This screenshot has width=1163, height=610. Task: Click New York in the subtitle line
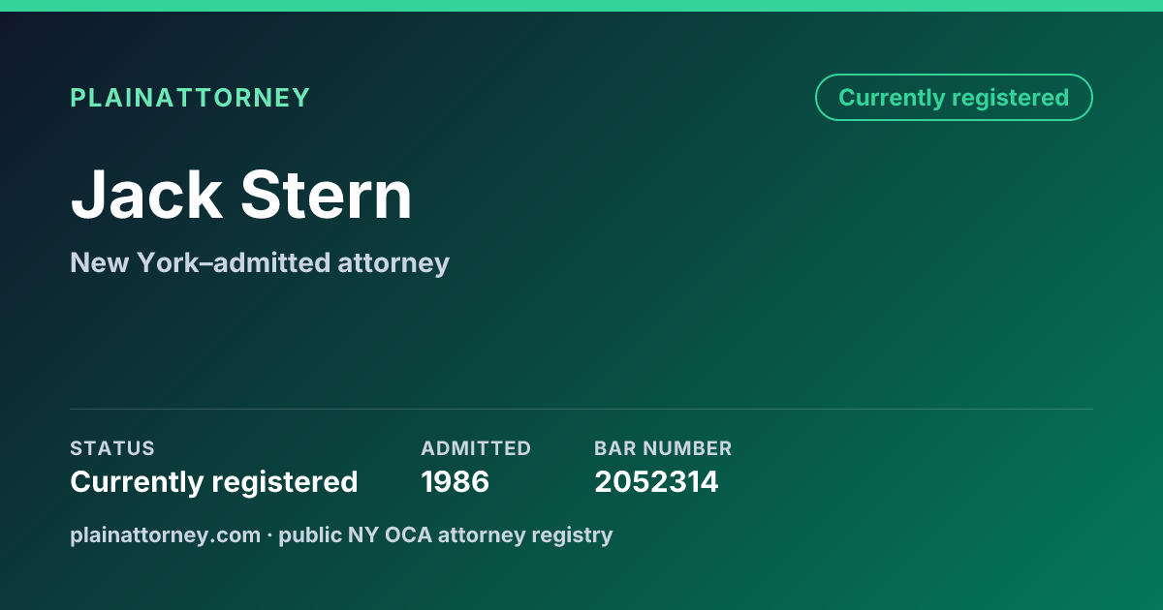tap(126, 262)
